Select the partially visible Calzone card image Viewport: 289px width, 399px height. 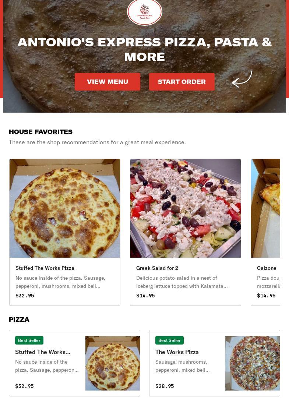coord(265,208)
